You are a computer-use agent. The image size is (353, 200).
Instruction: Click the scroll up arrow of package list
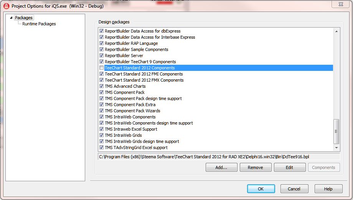337,31
